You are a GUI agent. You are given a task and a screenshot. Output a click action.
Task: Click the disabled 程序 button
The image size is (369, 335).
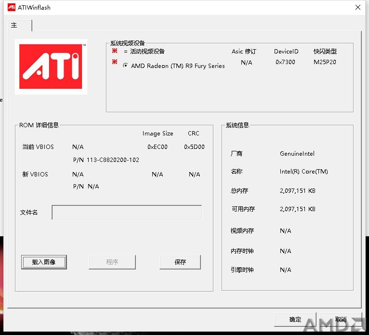tap(112, 262)
